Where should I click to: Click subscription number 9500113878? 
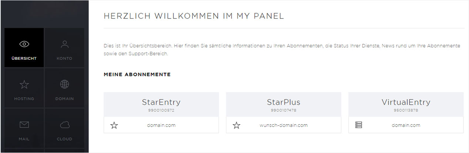(x=406, y=110)
